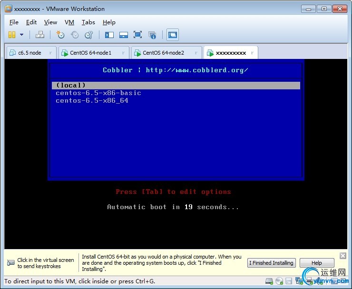
Task: Close the xxxxxxxxx tab
Action: pos(252,53)
